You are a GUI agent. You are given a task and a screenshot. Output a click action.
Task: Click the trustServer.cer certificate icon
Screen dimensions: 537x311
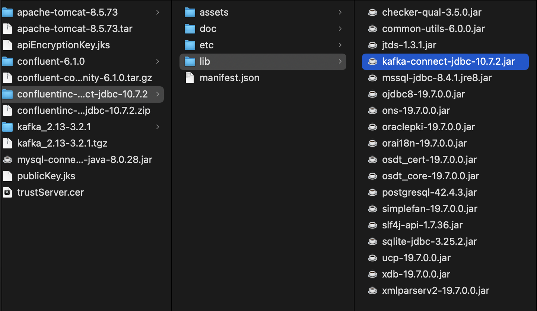(x=7, y=192)
